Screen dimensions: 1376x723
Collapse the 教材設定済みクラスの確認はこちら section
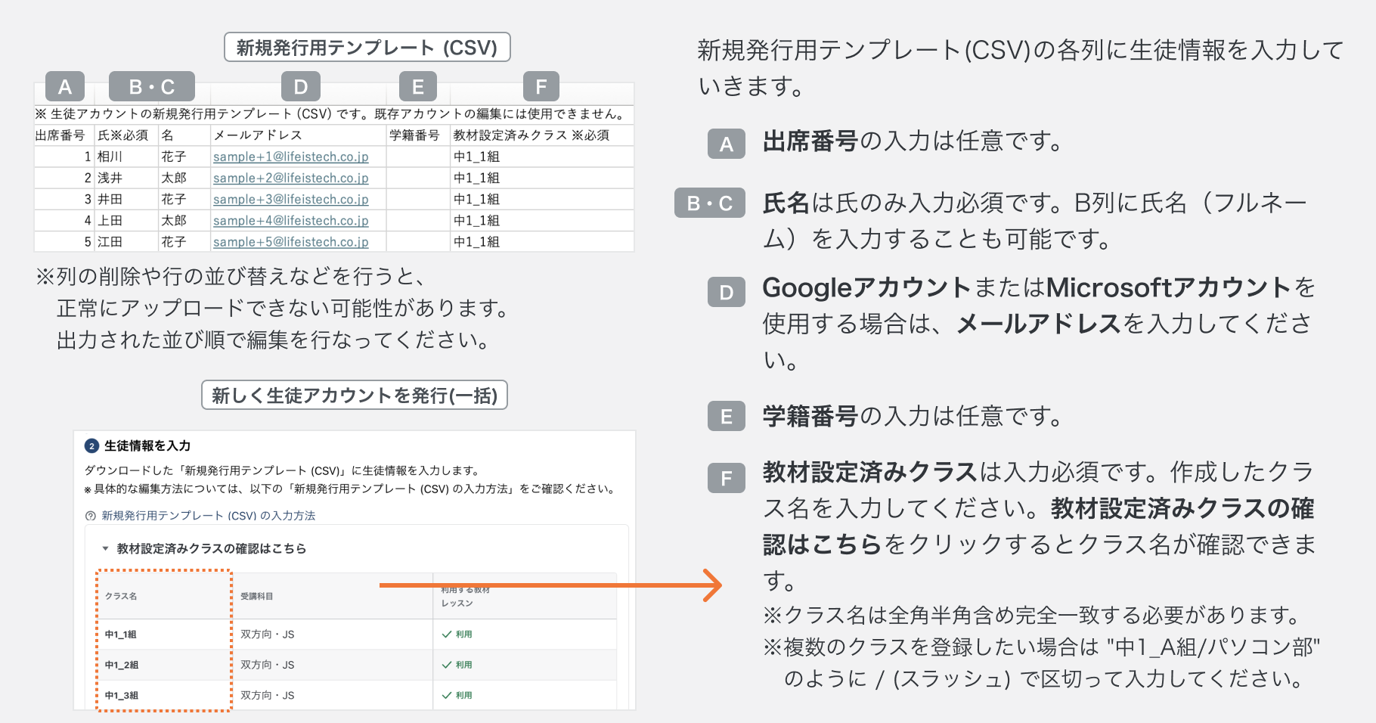(211, 548)
